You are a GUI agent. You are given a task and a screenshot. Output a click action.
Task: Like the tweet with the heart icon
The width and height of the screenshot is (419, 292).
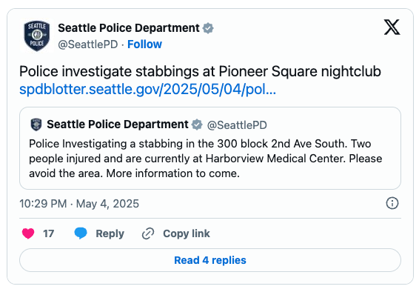(x=28, y=233)
